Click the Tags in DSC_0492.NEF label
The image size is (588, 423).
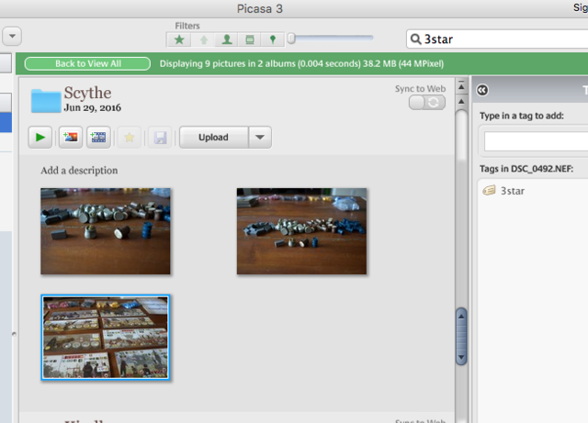[526, 169]
